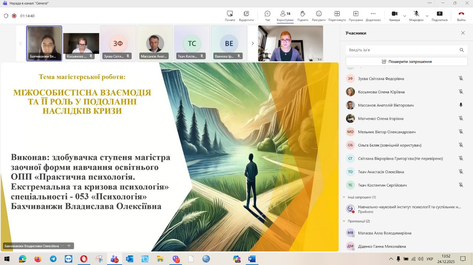This screenshot has height=265, width=473.
Task: Show next participant videos with right arrow
Action: click(x=253, y=43)
